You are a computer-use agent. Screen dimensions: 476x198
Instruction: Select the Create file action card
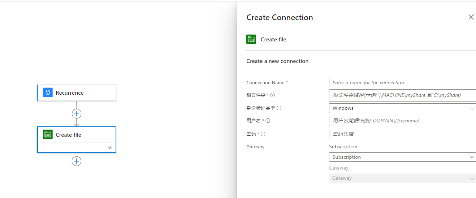pyautogui.click(x=77, y=140)
